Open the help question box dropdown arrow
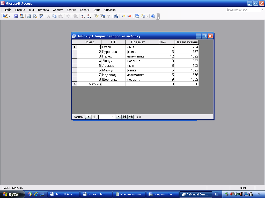The height and width of the screenshot is (198, 265). point(262,10)
